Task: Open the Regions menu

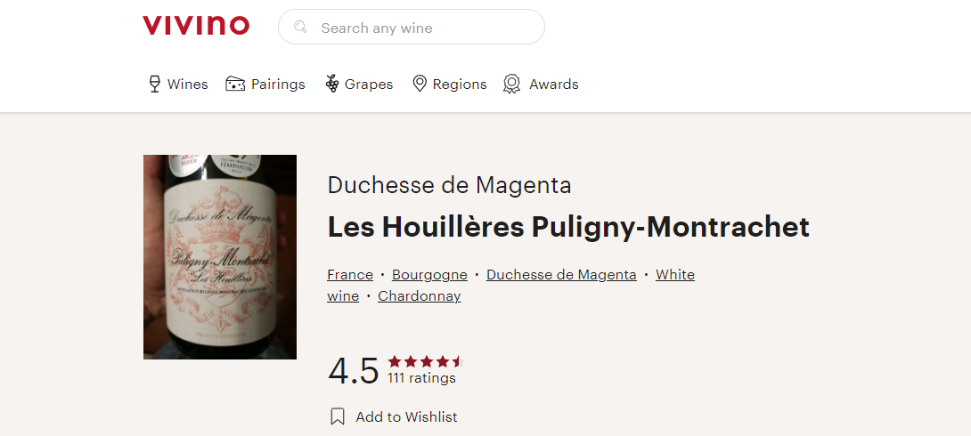Action: (460, 85)
